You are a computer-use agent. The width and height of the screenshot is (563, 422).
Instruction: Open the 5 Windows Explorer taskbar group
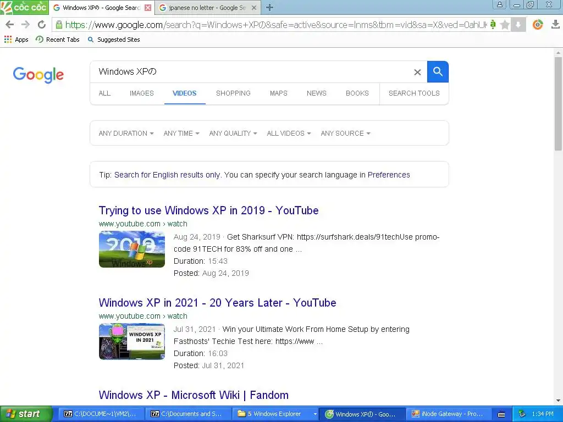(x=275, y=414)
